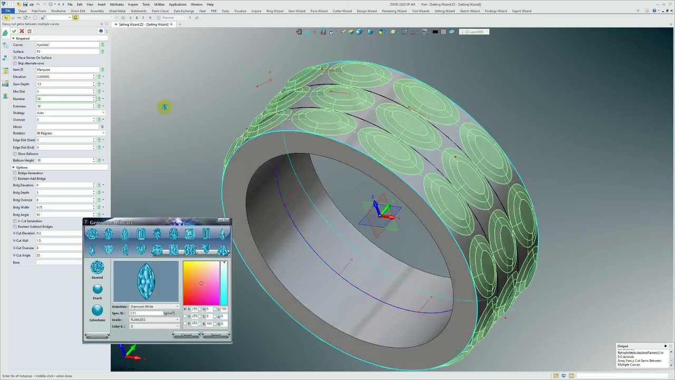Switch to the Gem Wizard ribbon tab
The image size is (675, 380).
point(297,11)
